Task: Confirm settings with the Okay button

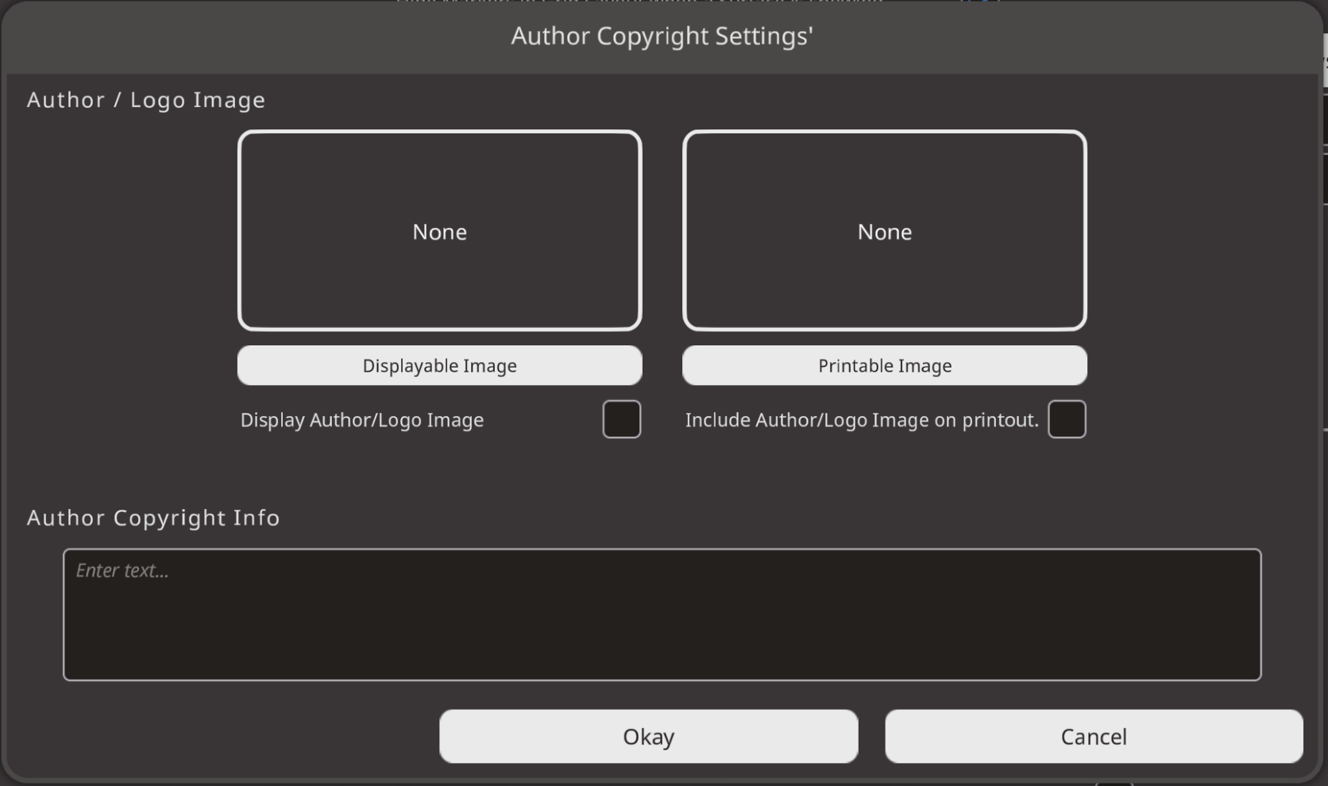Action: click(648, 737)
